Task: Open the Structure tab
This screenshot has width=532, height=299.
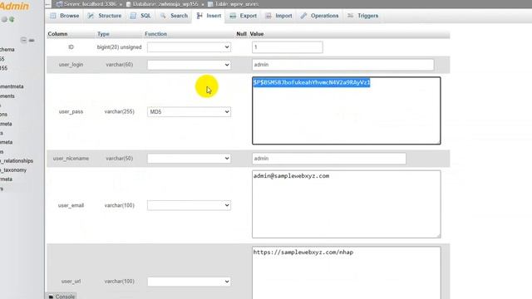Action: pyautogui.click(x=105, y=16)
